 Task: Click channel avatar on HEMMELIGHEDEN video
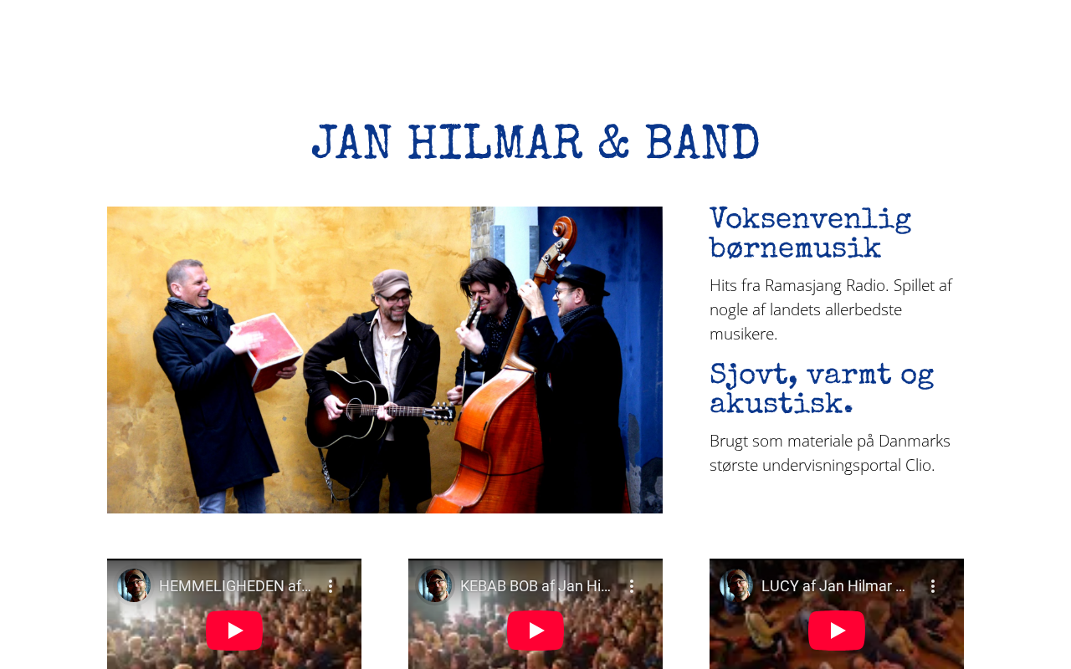pos(134,585)
